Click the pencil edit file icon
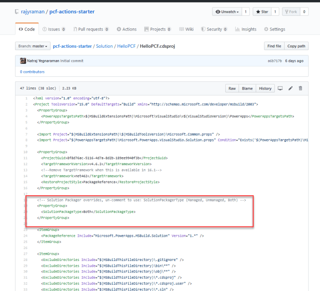Image resolution: width=320 pixels, height=291 pixels. 291,88
